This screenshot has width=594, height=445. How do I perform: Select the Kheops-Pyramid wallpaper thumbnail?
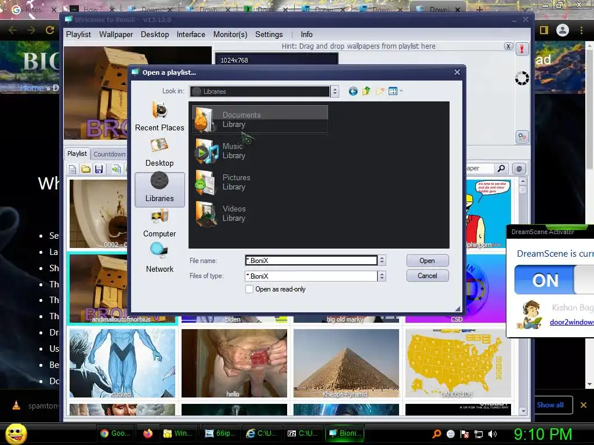pos(346,363)
